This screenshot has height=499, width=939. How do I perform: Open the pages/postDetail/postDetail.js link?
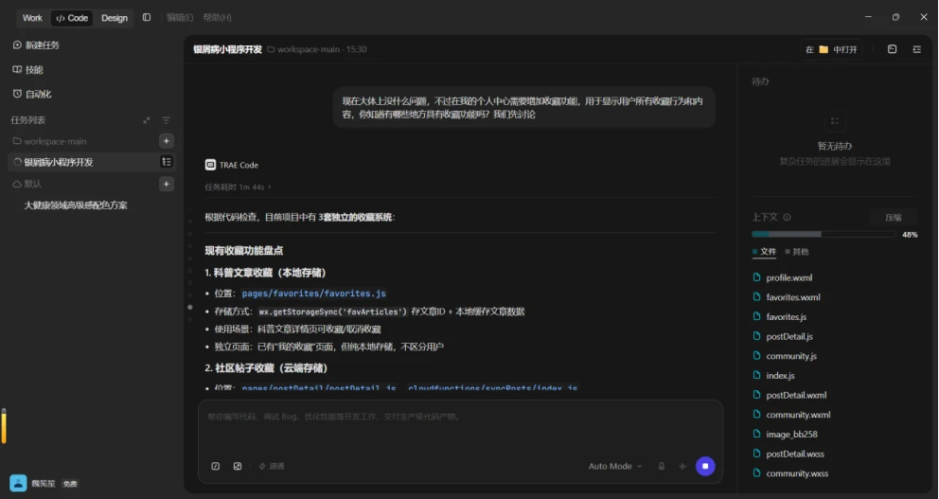319,388
